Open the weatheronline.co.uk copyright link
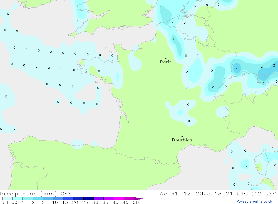The image size is (278, 204). pyautogui.click(x=255, y=201)
